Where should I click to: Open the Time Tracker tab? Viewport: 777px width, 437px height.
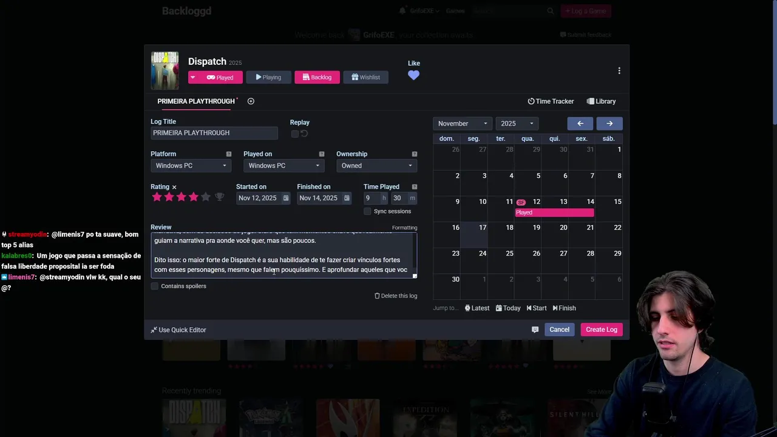(551, 101)
